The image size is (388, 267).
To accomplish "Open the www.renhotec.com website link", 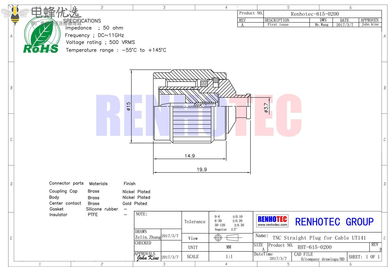I will click(x=272, y=225).
